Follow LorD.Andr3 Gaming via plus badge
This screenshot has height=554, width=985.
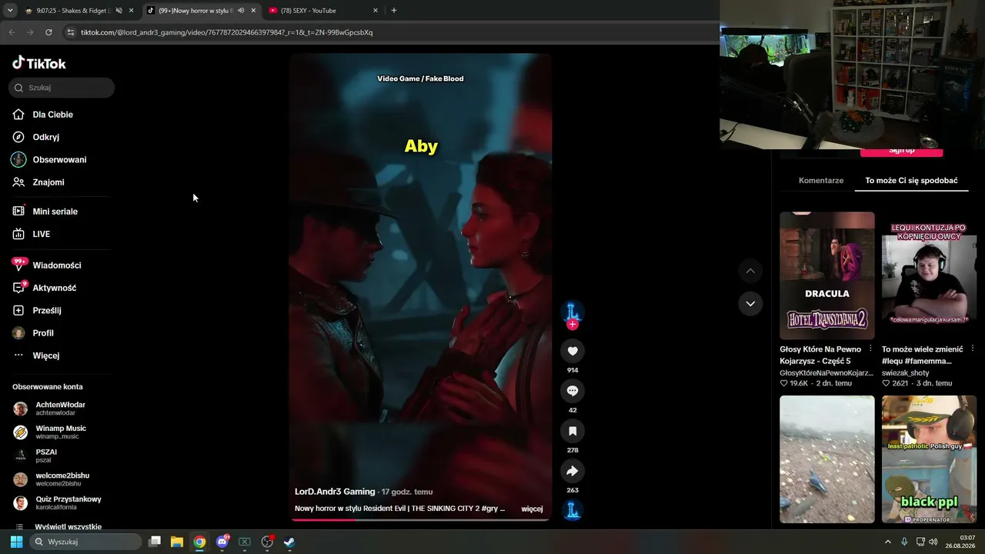coord(572,325)
